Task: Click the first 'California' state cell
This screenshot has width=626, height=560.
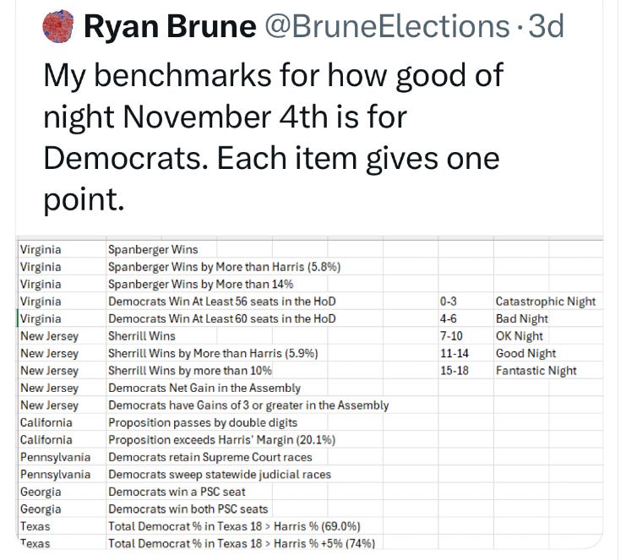Action: tap(46, 422)
